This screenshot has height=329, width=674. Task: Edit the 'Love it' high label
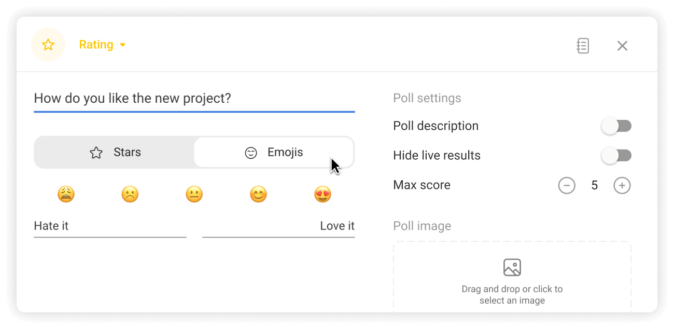point(278,226)
